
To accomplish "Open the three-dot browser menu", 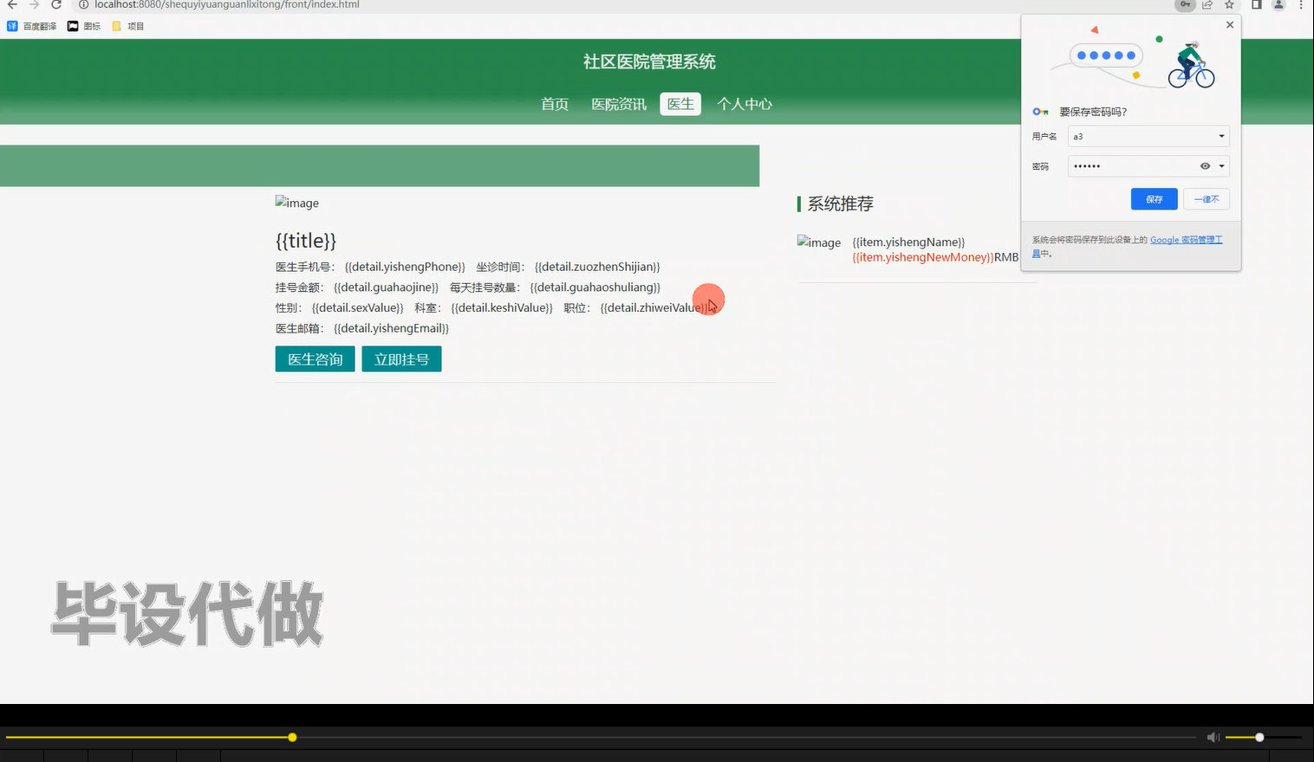I will pyautogui.click(x=1302, y=5).
